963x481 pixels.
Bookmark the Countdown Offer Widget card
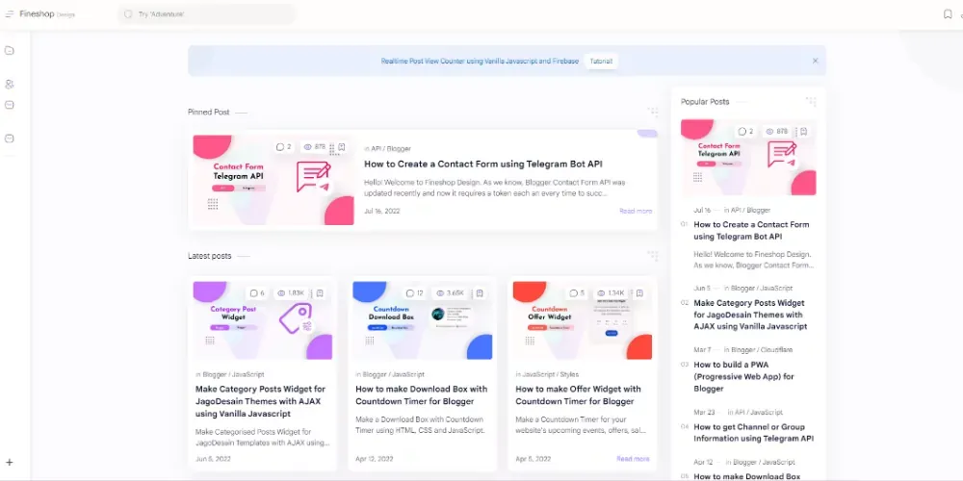(x=639, y=293)
